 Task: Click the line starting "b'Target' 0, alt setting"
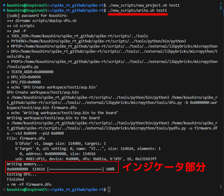pos(88,149)
